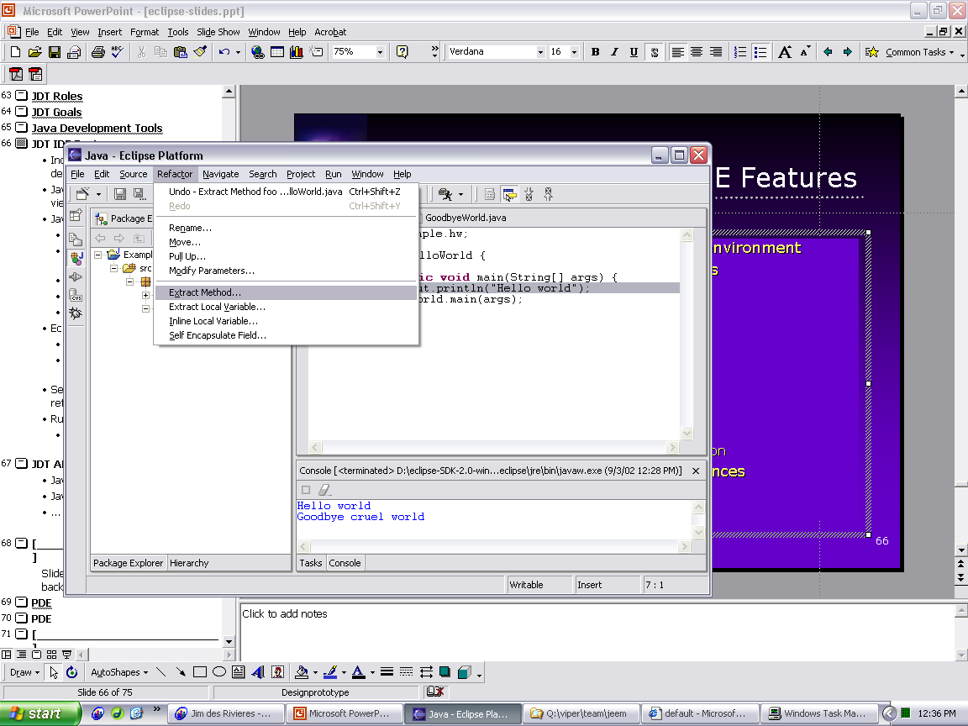Switch to the Tasks tab in Eclipse
Screen dimensions: 968x726
(311, 563)
